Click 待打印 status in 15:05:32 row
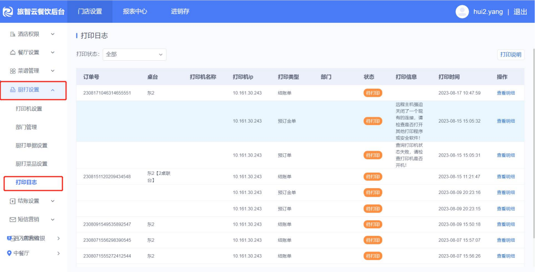The image size is (537, 276). point(373,121)
